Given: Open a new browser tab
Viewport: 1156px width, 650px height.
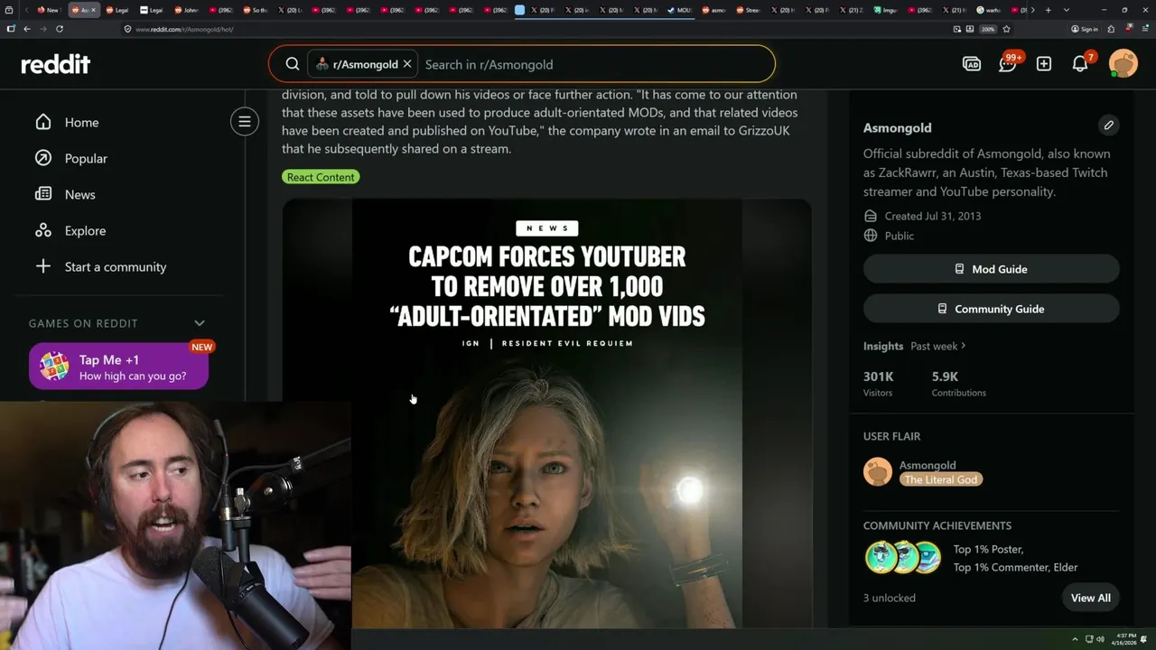Looking at the screenshot, I should click(x=1048, y=10).
